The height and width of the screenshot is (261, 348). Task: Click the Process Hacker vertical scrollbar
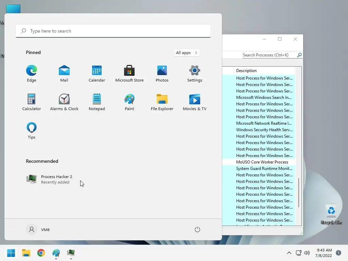point(299,193)
